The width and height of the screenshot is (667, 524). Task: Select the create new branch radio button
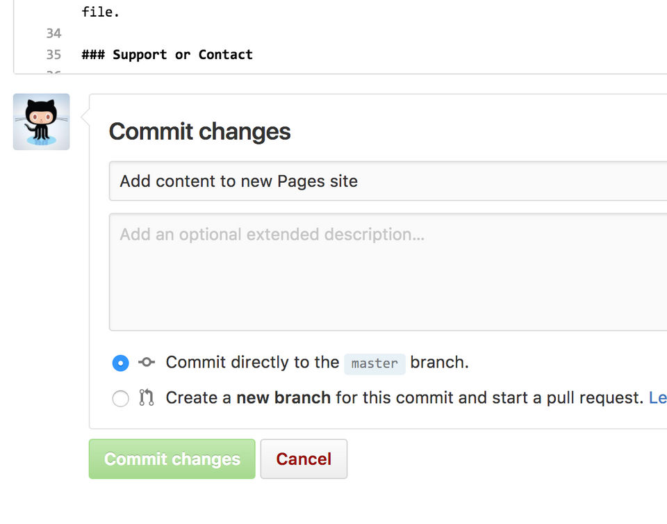tap(120, 398)
